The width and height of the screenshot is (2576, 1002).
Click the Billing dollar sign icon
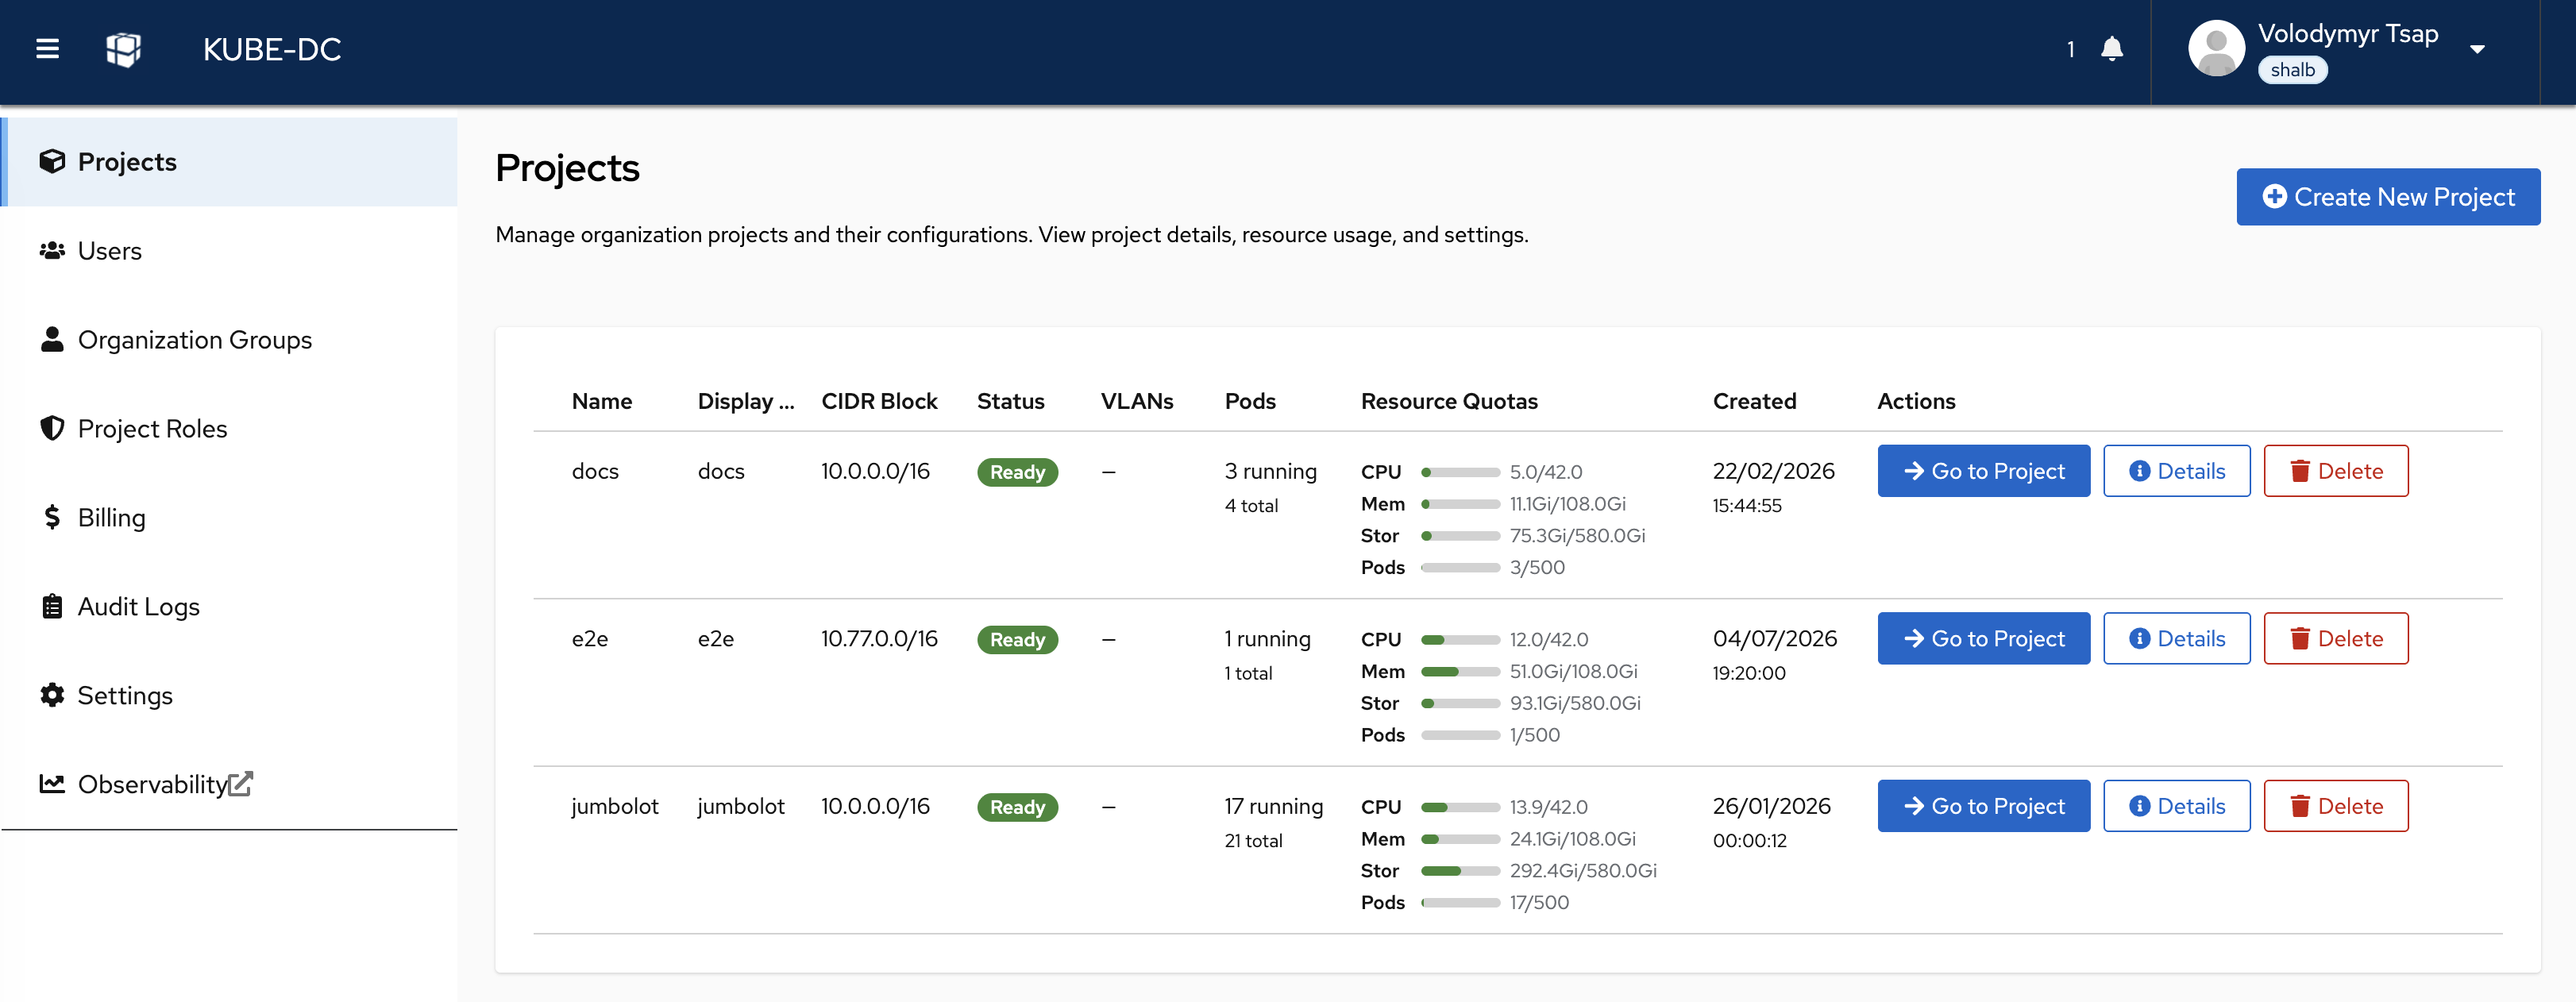(52, 518)
